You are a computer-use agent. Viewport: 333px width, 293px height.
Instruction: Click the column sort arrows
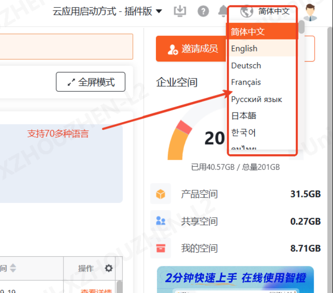[13, 268]
